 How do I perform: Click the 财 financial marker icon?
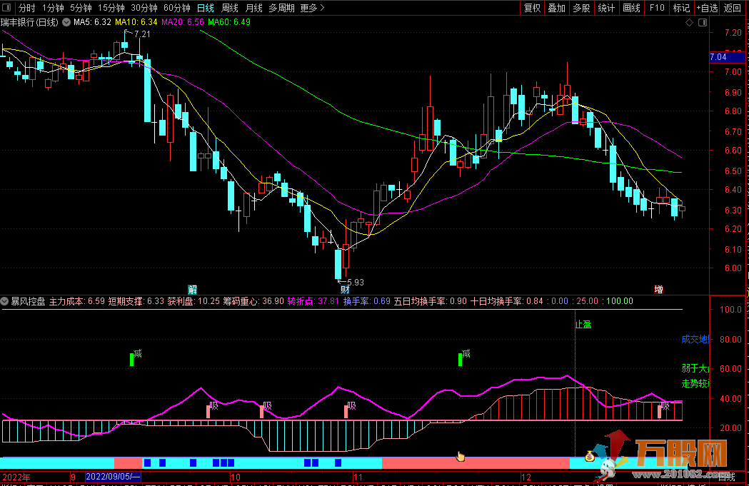(345, 289)
